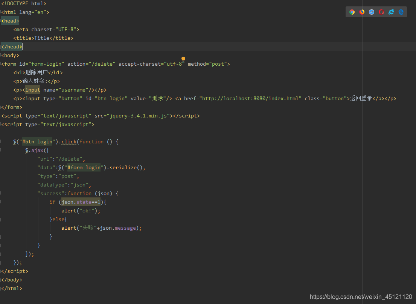Collapse the head tag fold marker
This screenshot has height=304, width=416.
tap(0, 21)
